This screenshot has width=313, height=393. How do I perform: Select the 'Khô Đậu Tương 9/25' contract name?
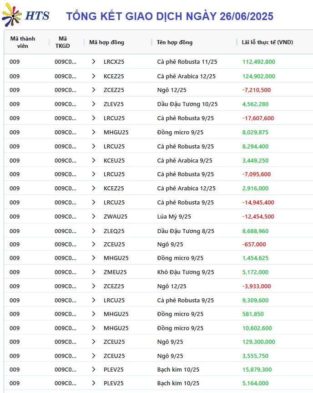tap(186, 272)
